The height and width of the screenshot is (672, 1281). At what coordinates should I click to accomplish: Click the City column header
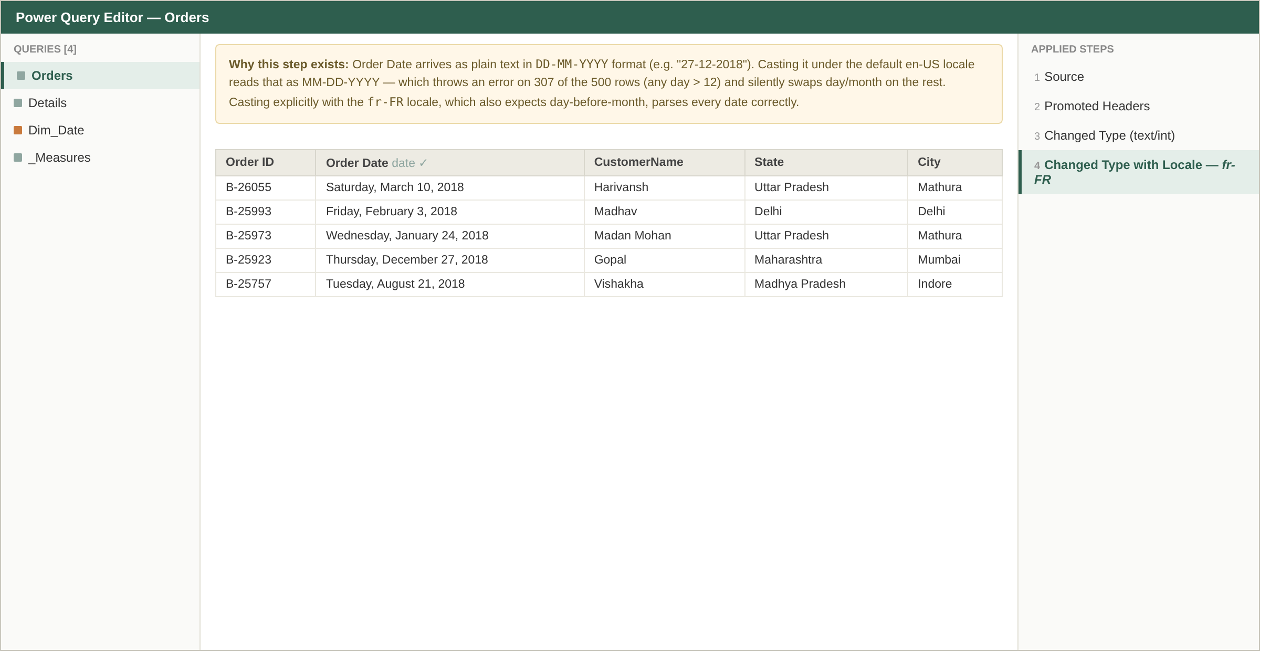(955, 162)
